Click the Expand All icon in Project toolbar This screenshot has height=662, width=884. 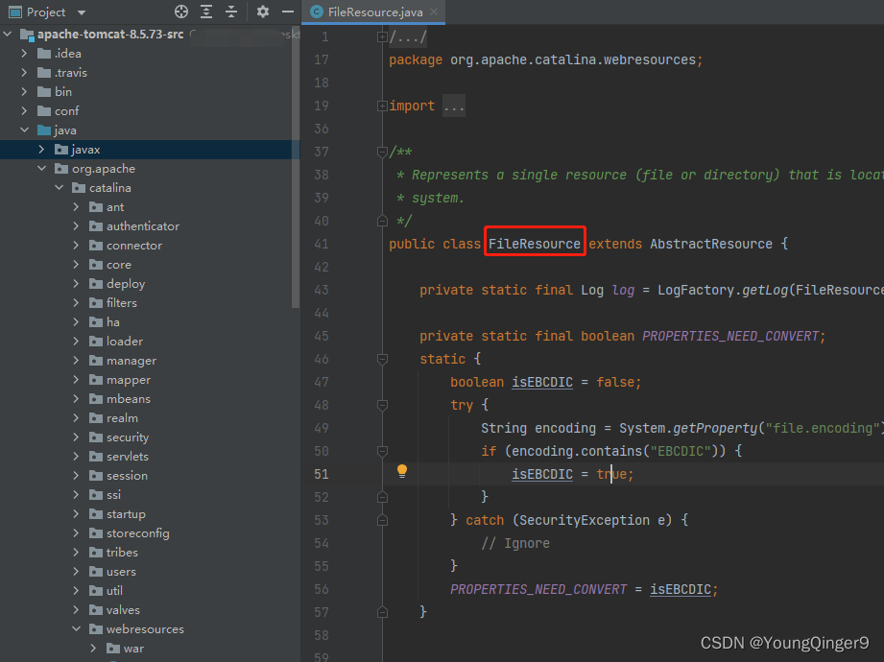tap(206, 12)
